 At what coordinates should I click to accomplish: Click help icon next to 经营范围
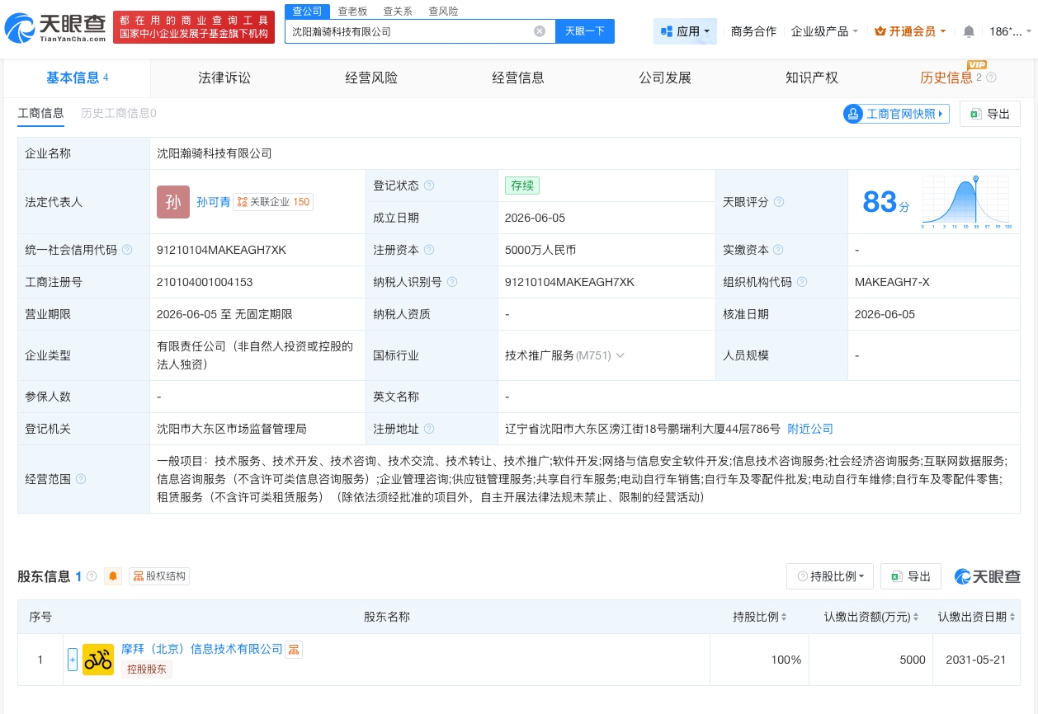[81, 479]
